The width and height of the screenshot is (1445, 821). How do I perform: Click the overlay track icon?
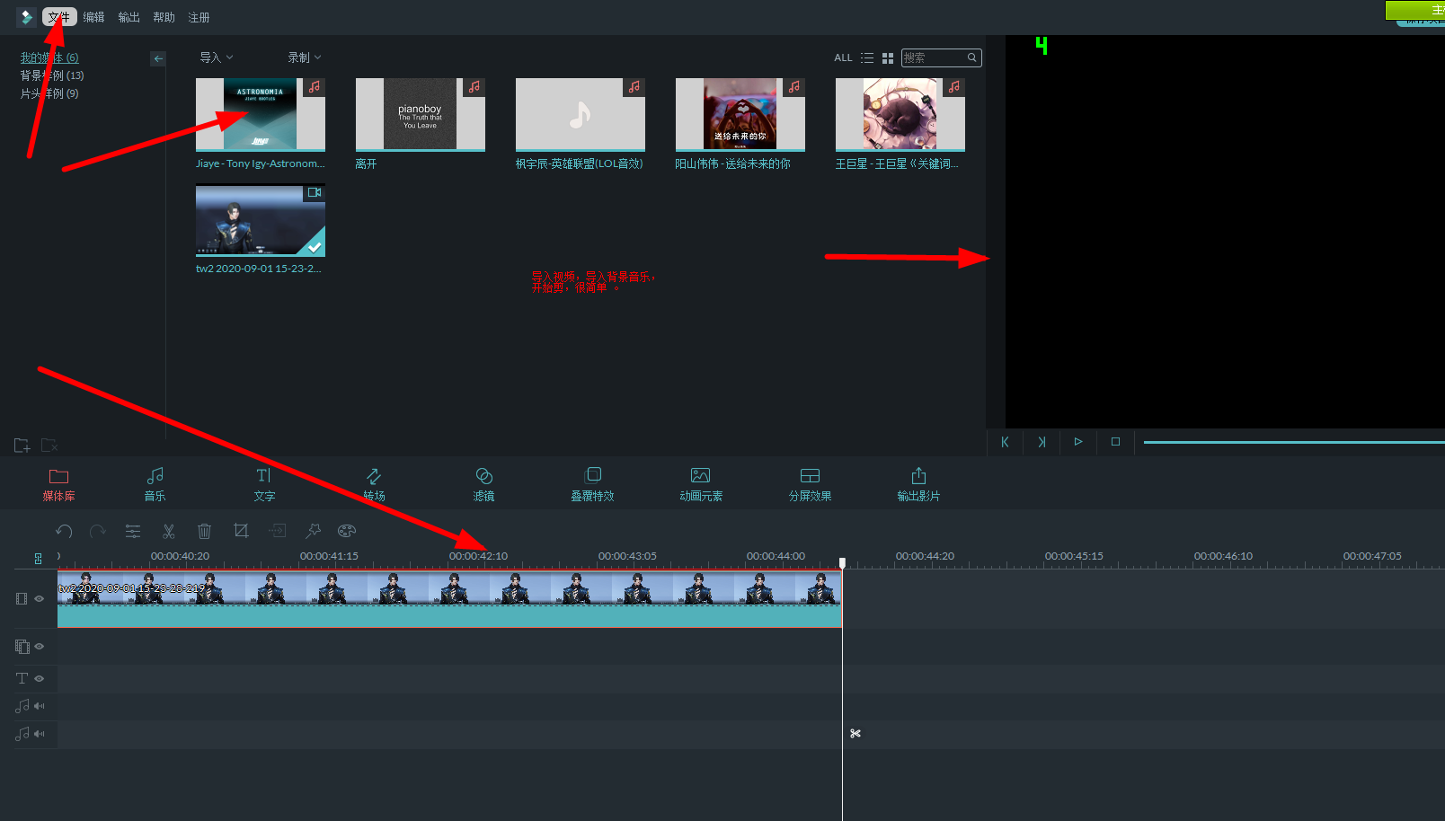pyautogui.click(x=22, y=646)
